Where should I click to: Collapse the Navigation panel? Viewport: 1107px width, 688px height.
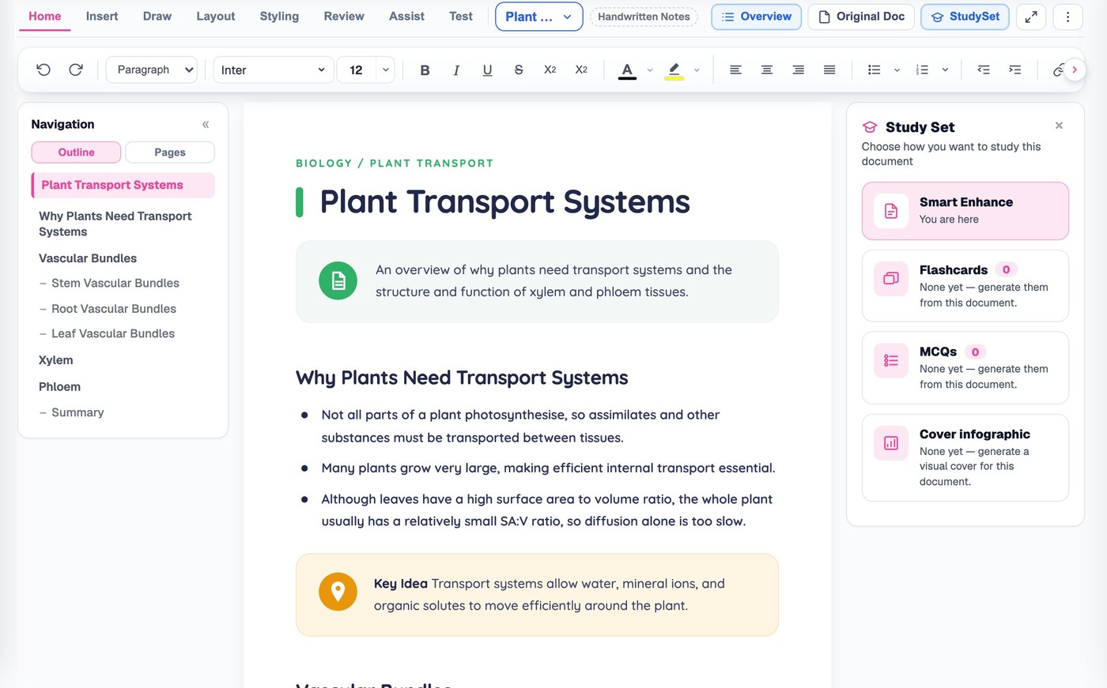206,124
